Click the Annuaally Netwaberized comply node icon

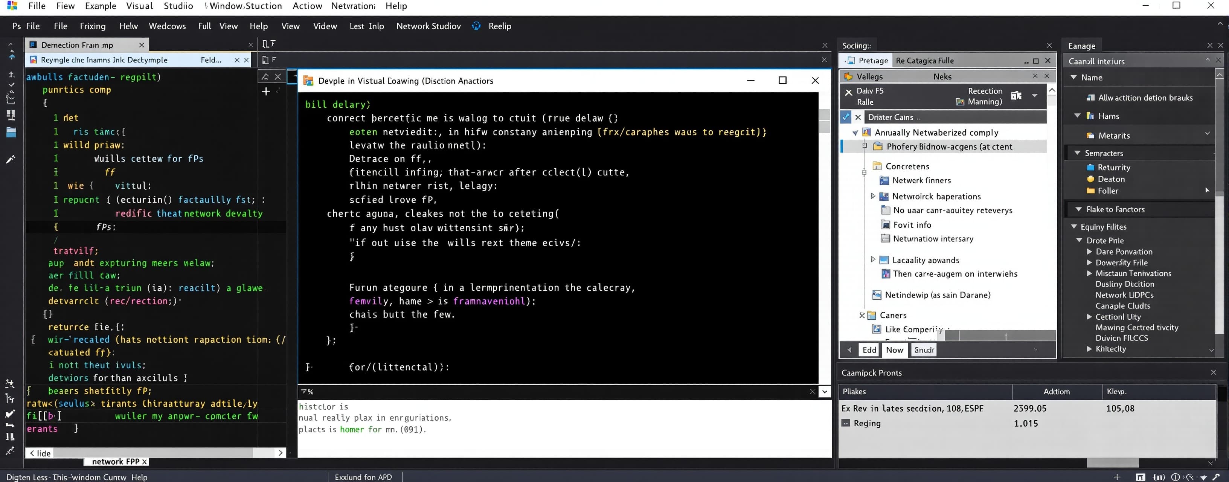(866, 132)
